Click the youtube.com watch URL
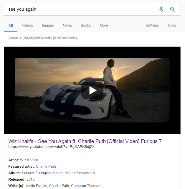Image resolution: width=185 pixels, height=189 pixels. point(52,147)
